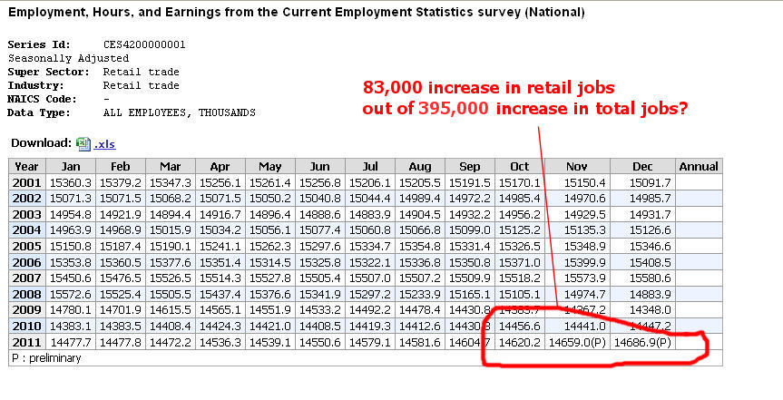Click the Excel file icon beside Download
Screen dimensions: 783x400
(83, 143)
